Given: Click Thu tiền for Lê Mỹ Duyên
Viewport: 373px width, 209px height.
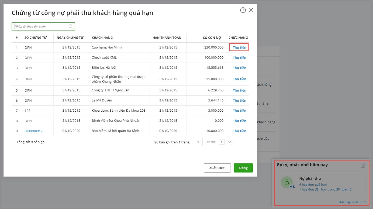Looking at the screenshot, I should click(x=239, y=101).
